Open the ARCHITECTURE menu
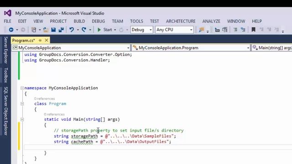The width and height of the screenshot is (292, 164). [x=181, y=21]
